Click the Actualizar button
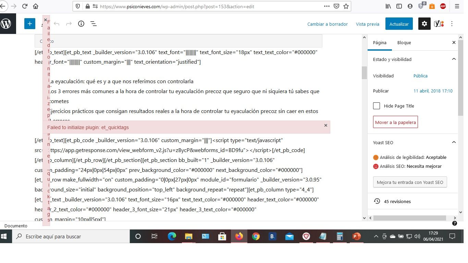 (399, 24)
